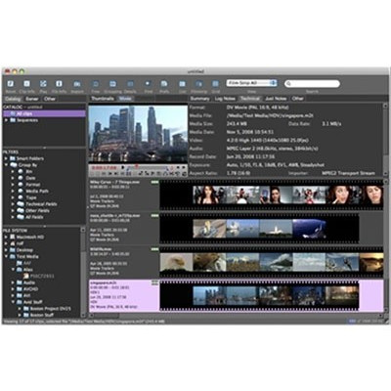Screen dimensions: 391x391
Task: Click the Find toolbar icon
Action: [148, 84]
